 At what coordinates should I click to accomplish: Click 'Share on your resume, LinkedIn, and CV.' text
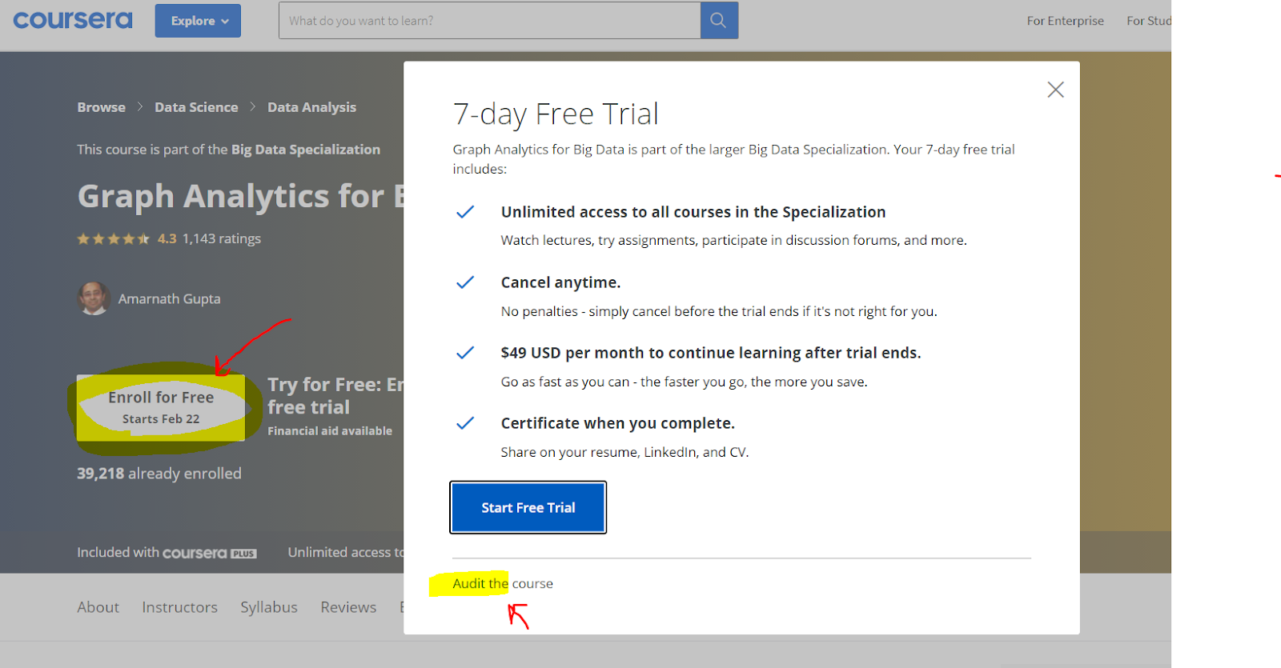pos(624,452)
